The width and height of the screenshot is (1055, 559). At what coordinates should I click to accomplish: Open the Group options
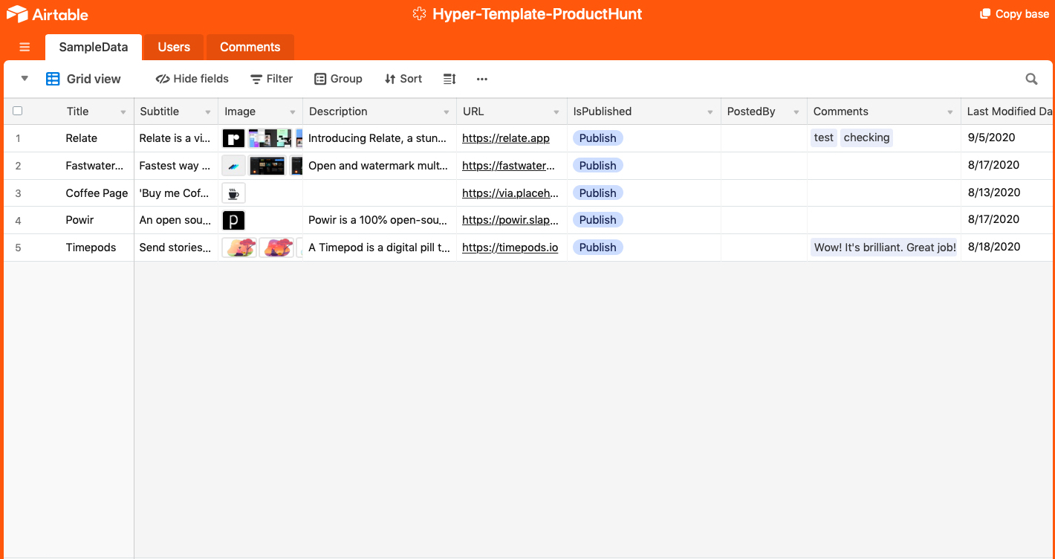coord(339,79)
